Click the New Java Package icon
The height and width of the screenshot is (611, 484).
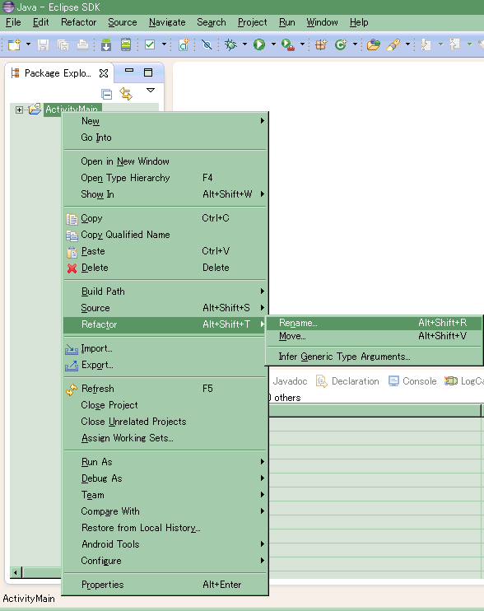321,44
